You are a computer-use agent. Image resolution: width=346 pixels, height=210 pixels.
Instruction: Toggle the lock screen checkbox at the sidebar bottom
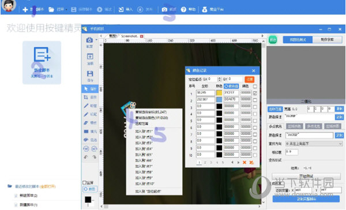[x=84, y=183]
